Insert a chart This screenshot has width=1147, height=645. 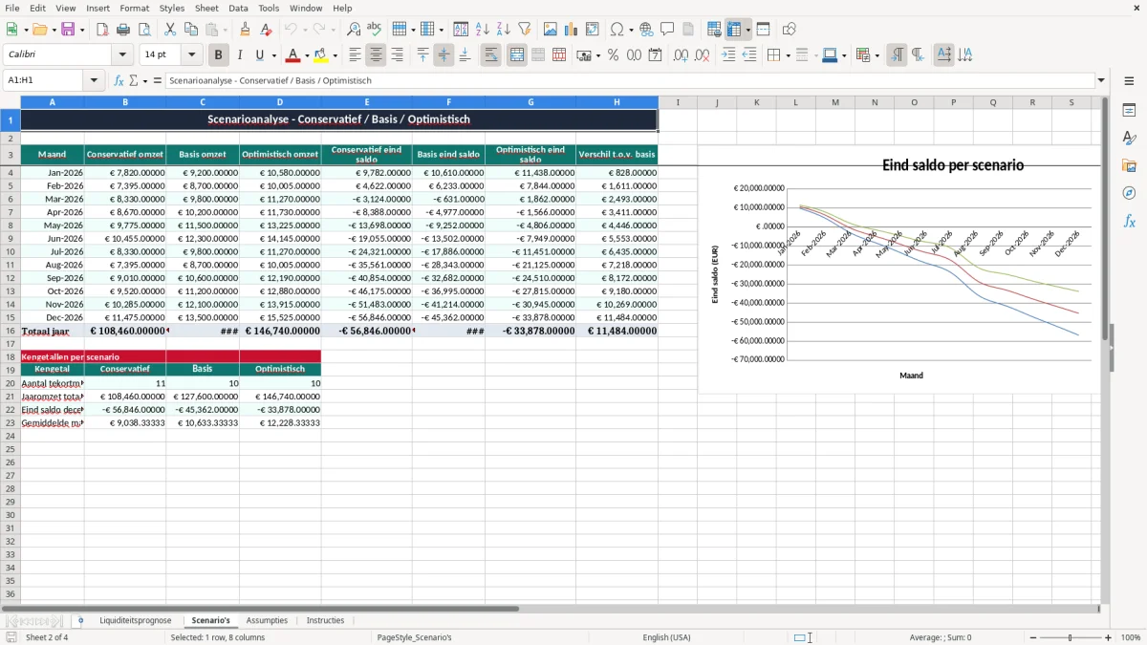pyautogui.click(x=572, y=30)
